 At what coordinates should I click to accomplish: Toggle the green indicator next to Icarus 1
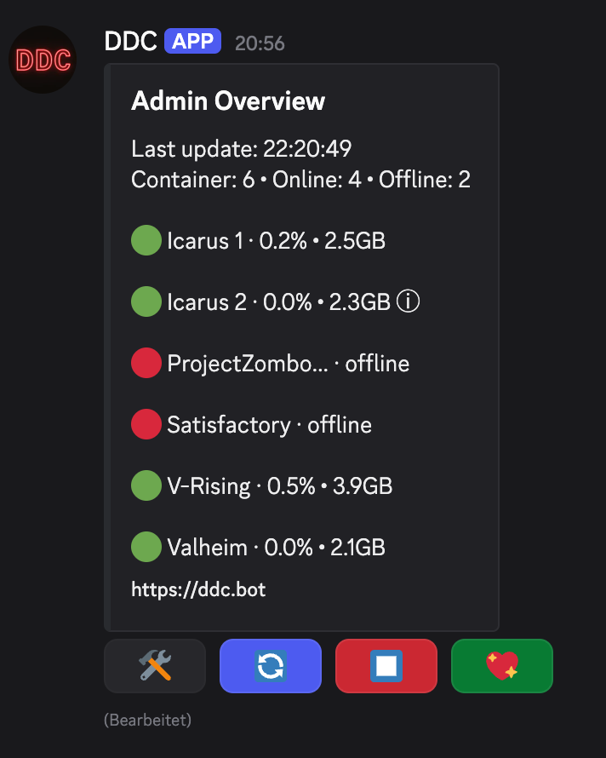(x=146, y=240)
